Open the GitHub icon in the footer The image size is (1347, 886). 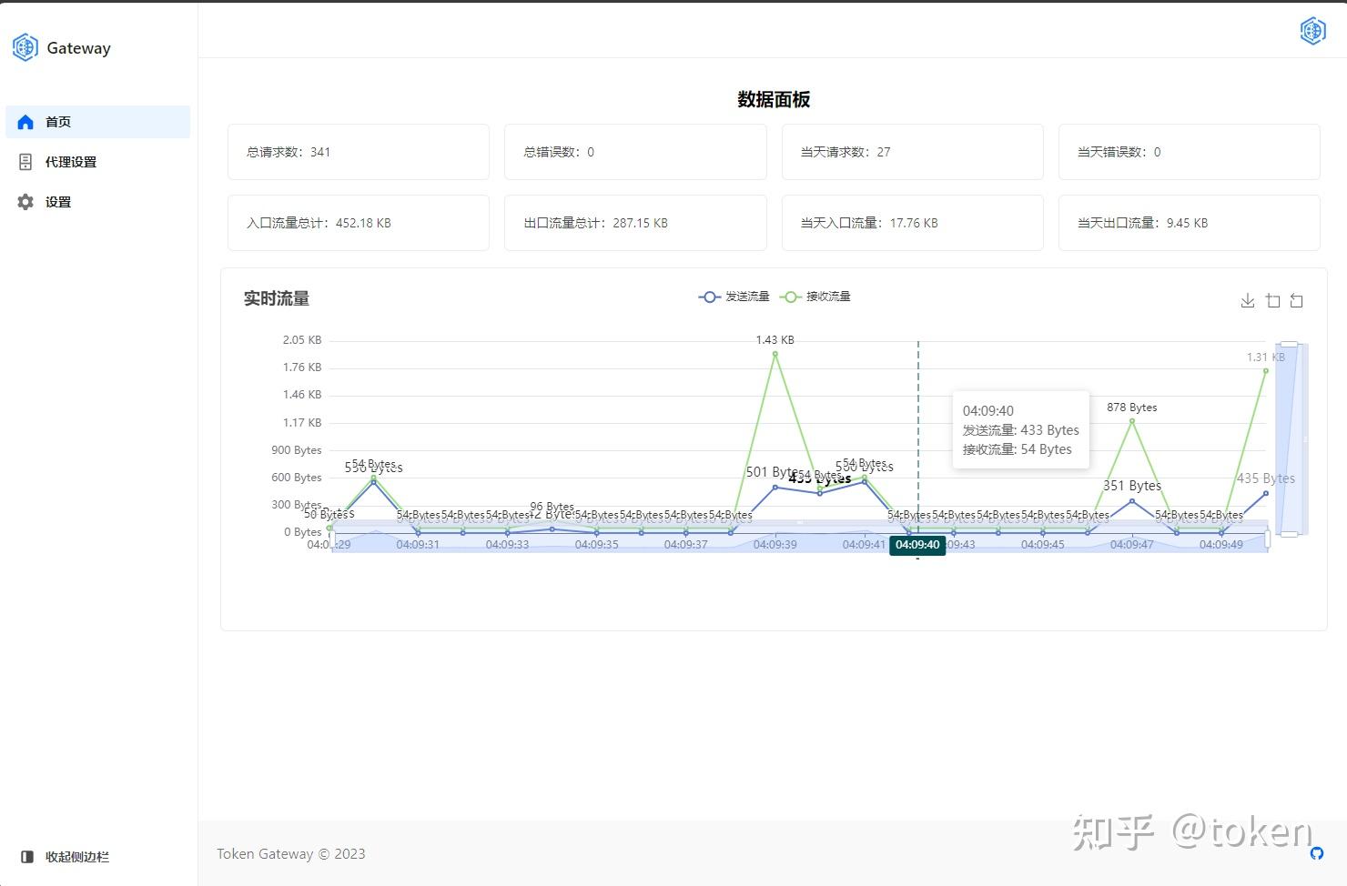tap(1316, 853)
